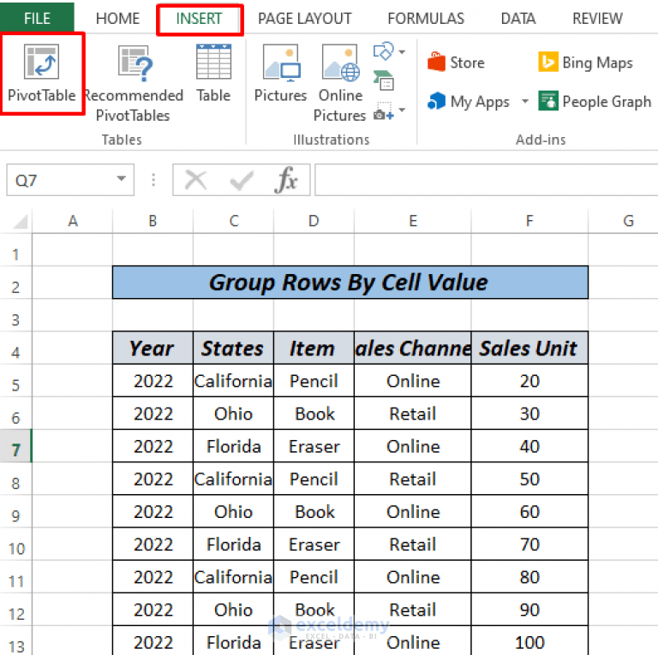The width and height of the screenshot is (658, 655).
Task: Select the Year header cell
Action: [153, 348]
